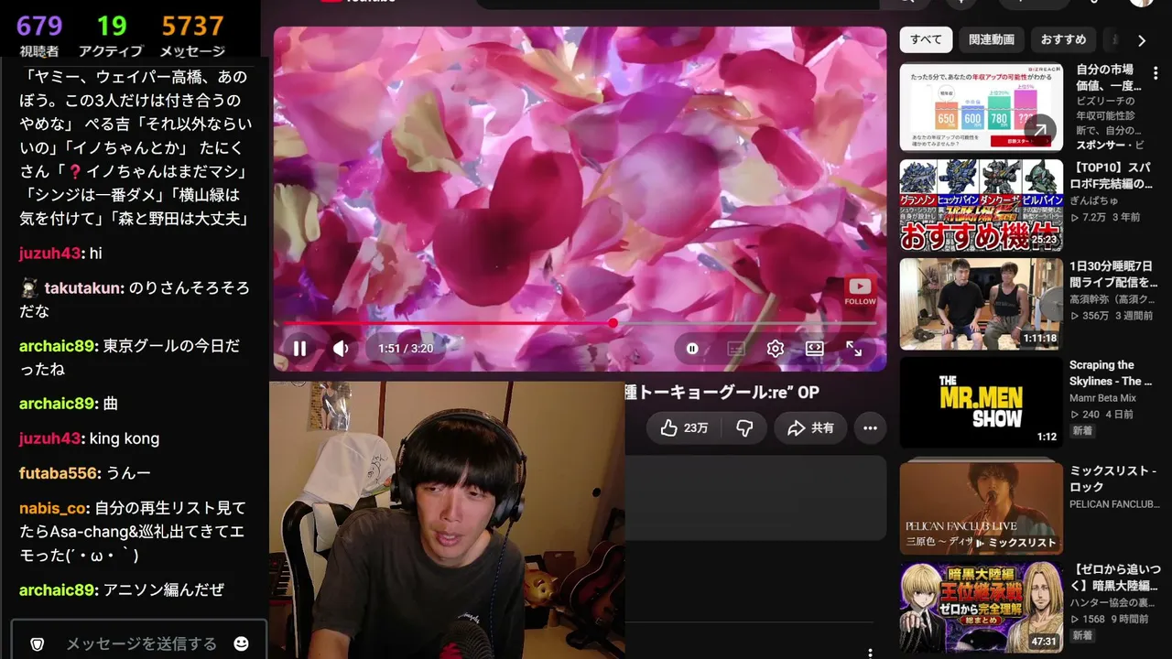
Task: Click the 5737 message count
Action: [x=192, y=26]
